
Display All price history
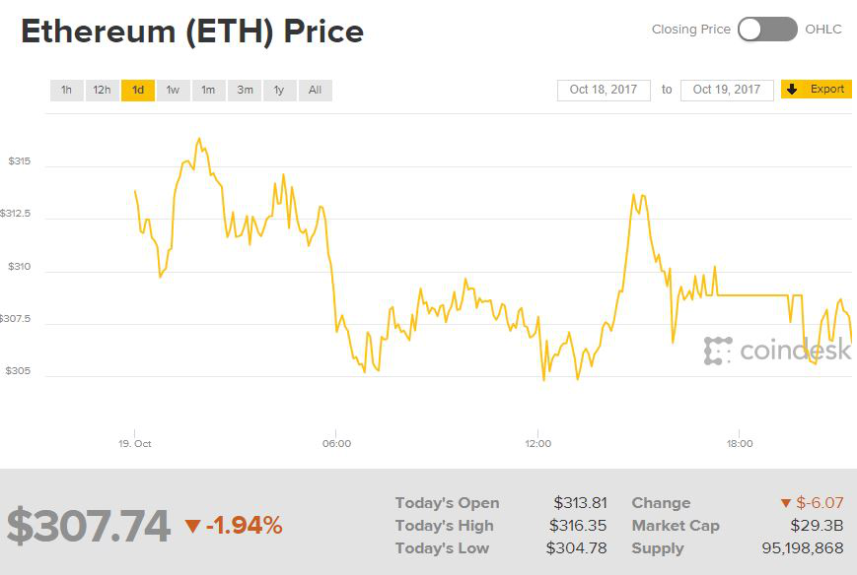[315, 91]
